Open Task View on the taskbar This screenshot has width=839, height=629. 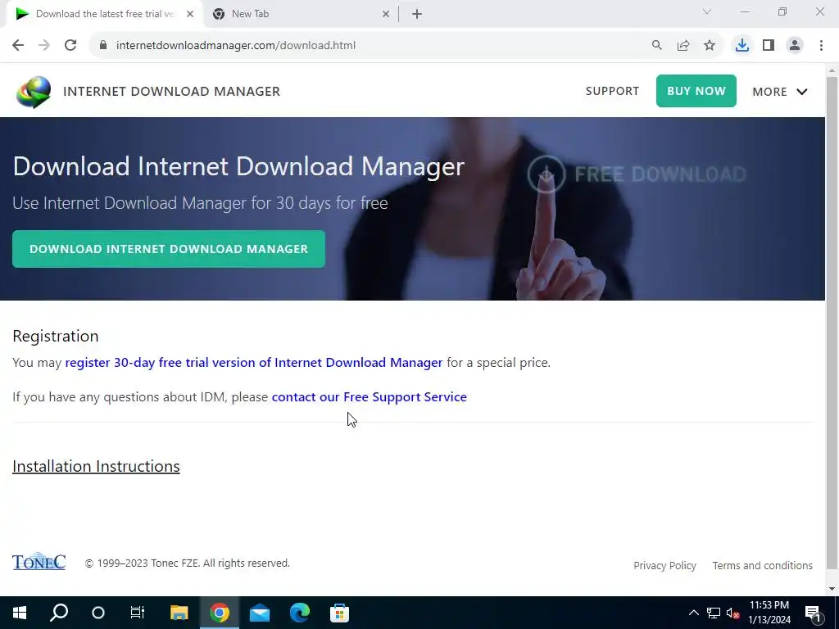(138, 613)
